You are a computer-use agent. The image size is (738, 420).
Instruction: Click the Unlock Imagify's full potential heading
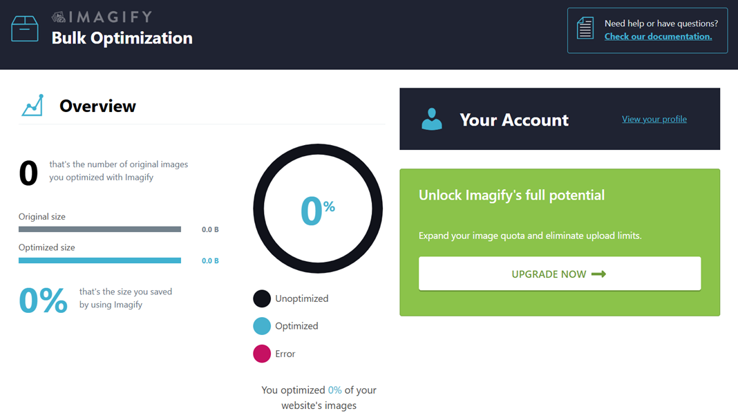[511, 195]
